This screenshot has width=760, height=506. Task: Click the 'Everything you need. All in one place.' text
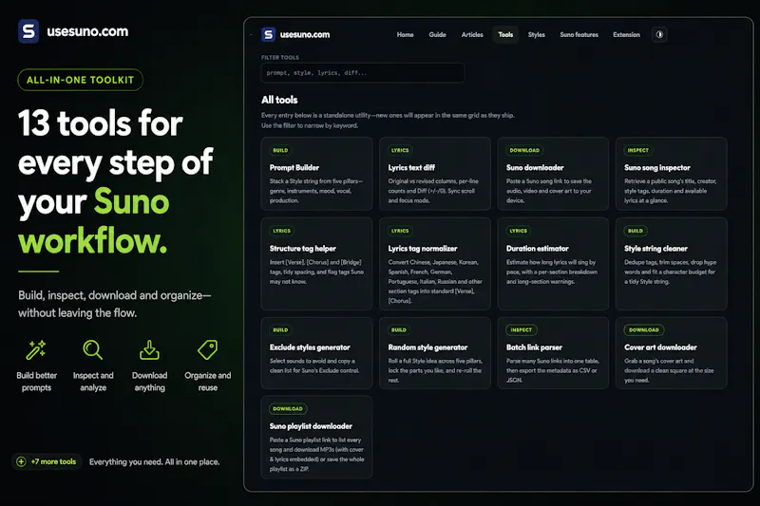click(x=154, y=462)
